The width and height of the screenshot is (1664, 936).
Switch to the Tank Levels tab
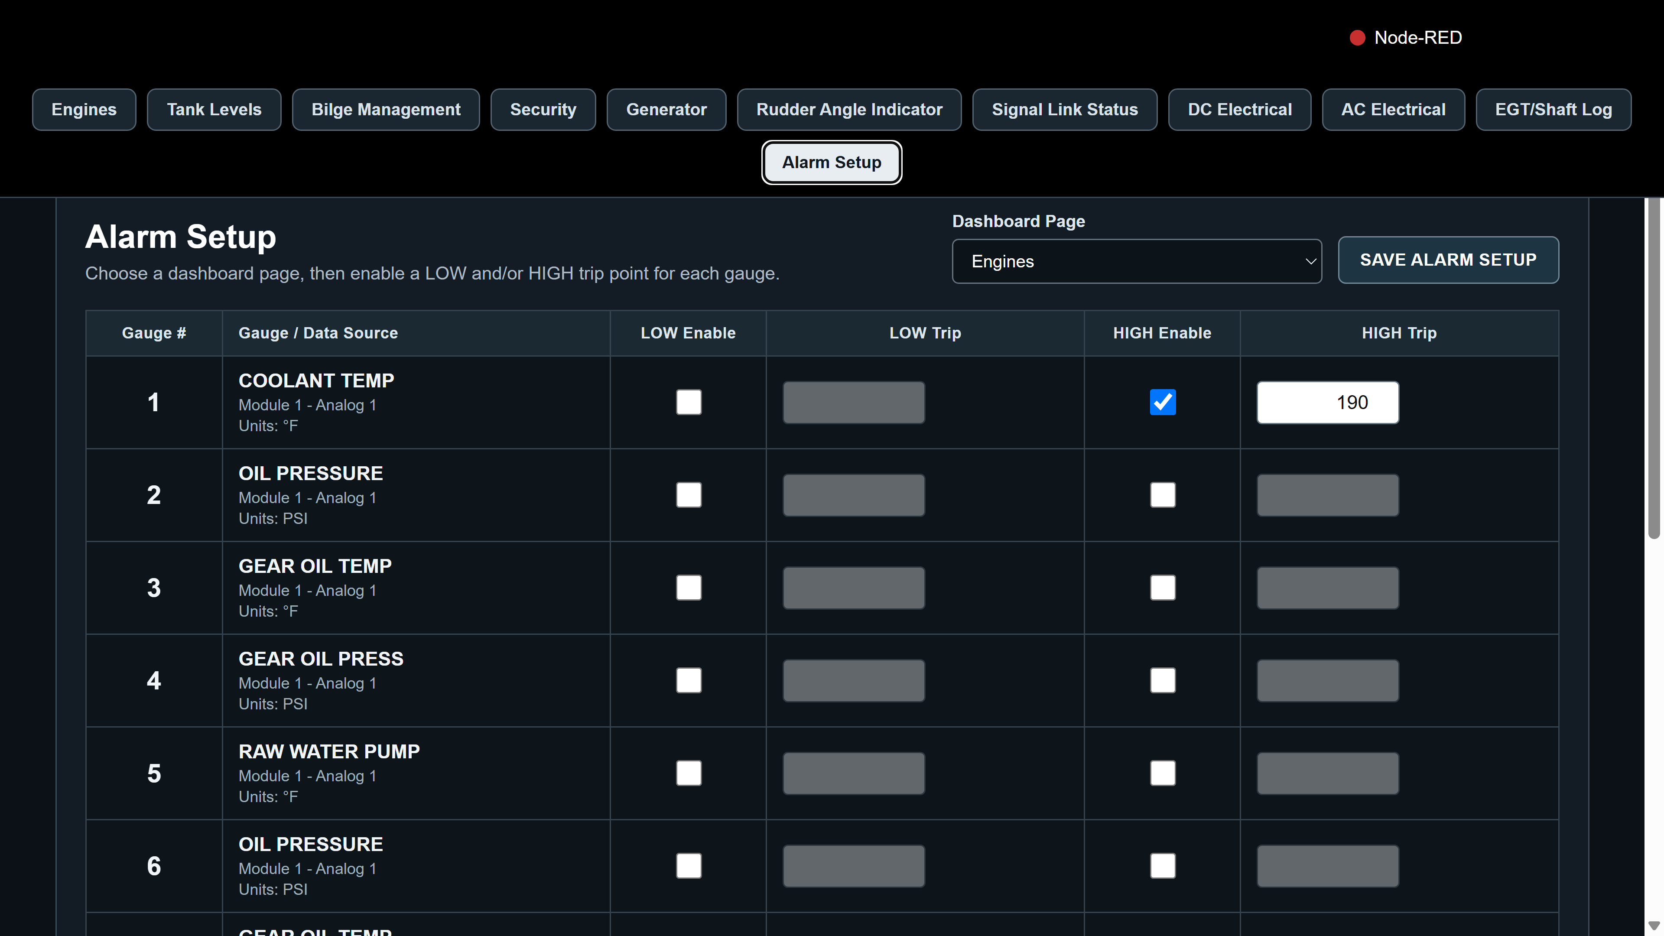(214, 109)
